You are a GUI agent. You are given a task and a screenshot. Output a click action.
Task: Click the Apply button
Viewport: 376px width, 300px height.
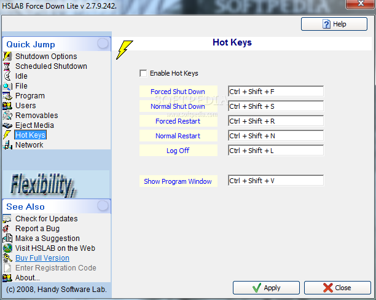(266, 288)
